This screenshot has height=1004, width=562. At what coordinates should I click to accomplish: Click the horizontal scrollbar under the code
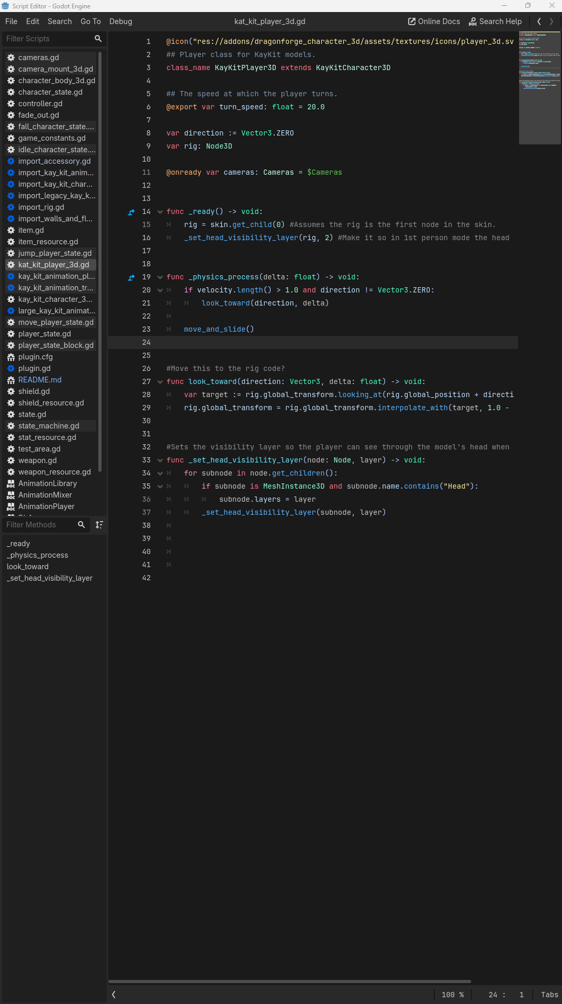click(289, 982)
